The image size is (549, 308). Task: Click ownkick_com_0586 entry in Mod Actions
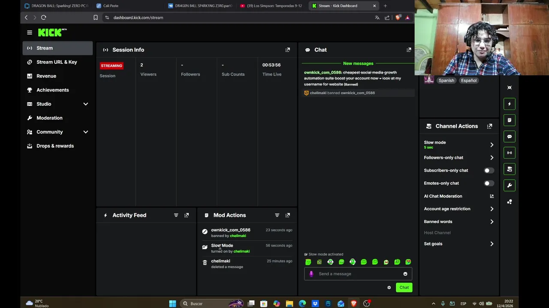pyautogui.click(x=247, y=233)
